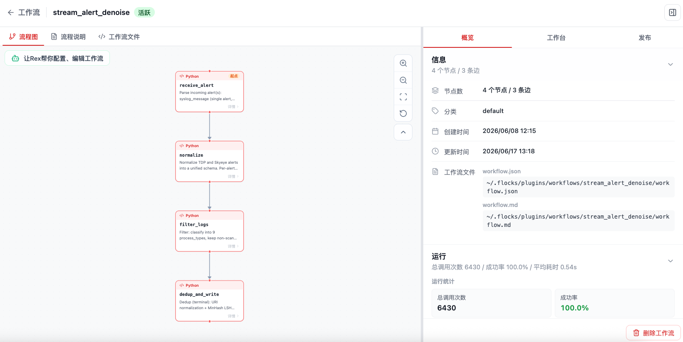Open 详情 on the dedup_and_write node
The width and height of the screenshot is (683, 342).
[x=233, y=316]
